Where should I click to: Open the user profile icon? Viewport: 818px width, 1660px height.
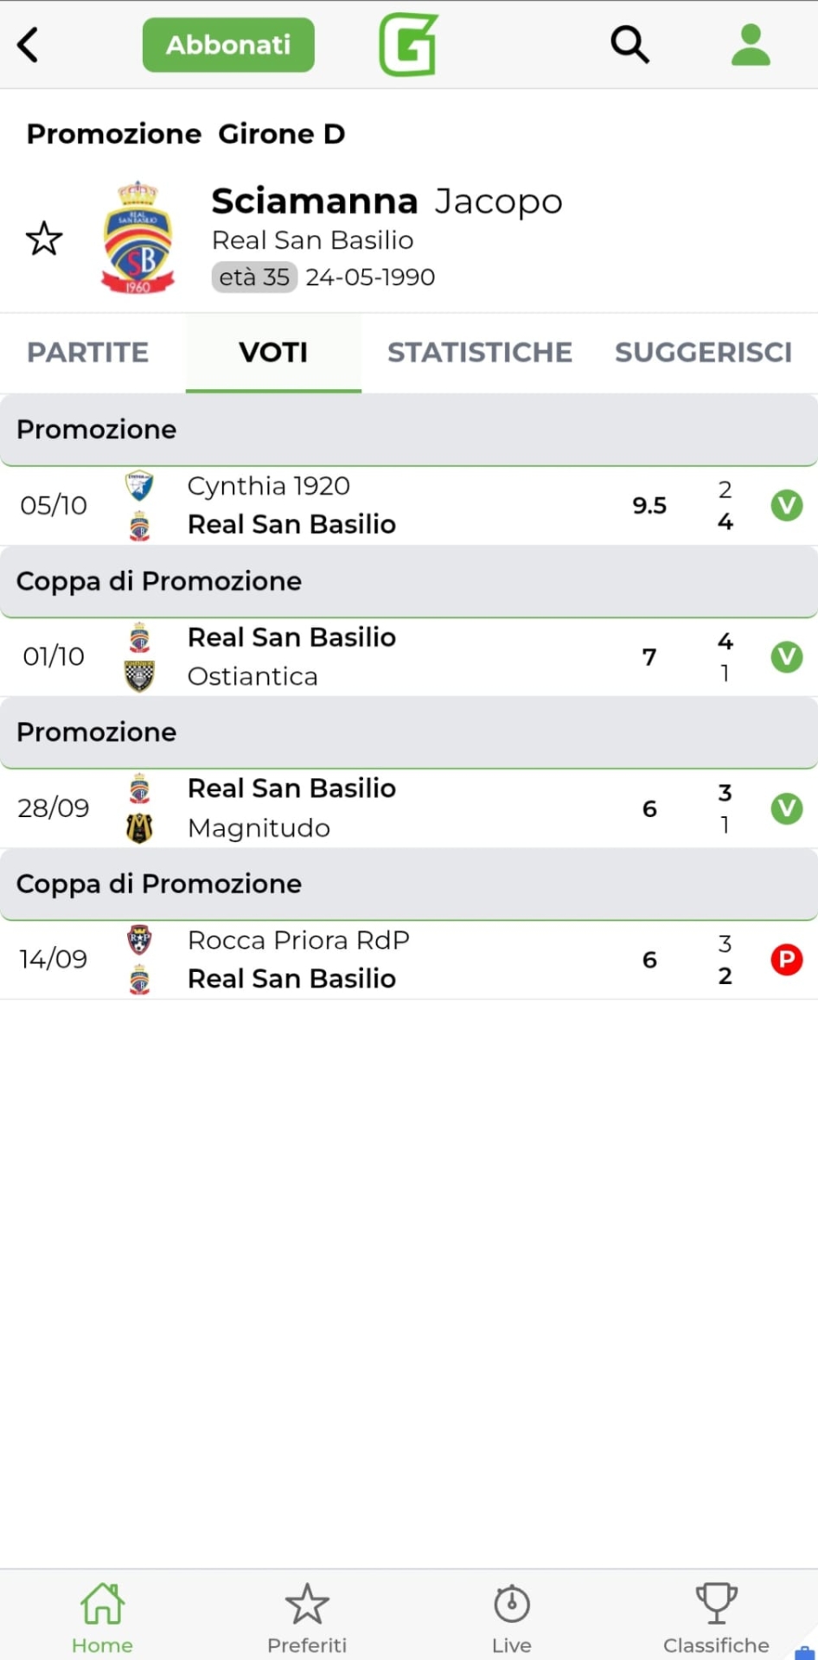(750, 45)
